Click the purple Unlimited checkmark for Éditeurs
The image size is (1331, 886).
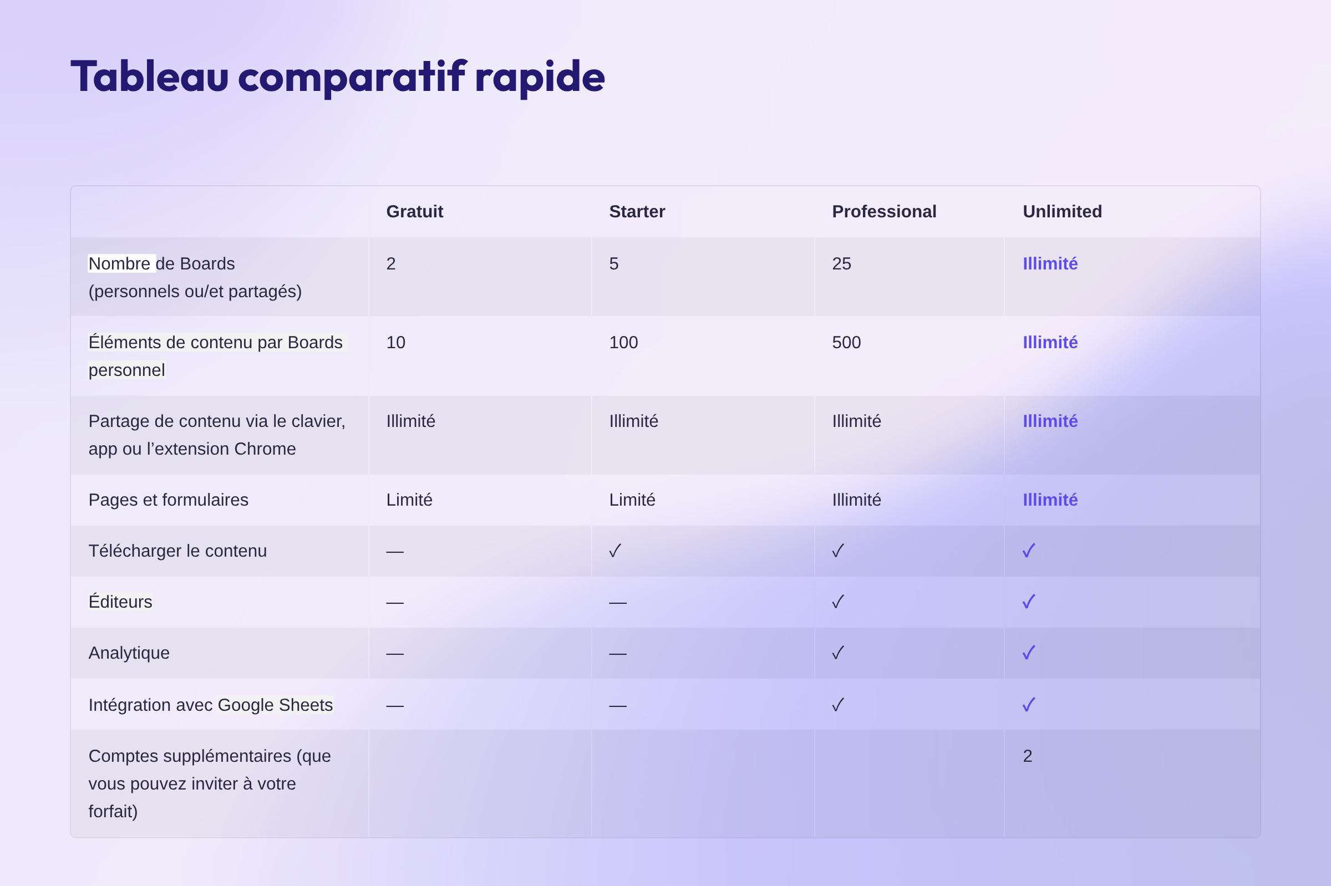tap(1029, 601)
